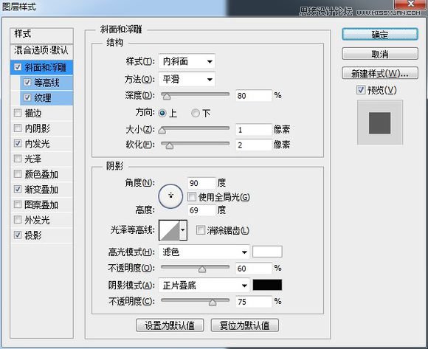Enable the 描边 style checkbox
This screenshot has height=349, width=428.
point(18,112)
